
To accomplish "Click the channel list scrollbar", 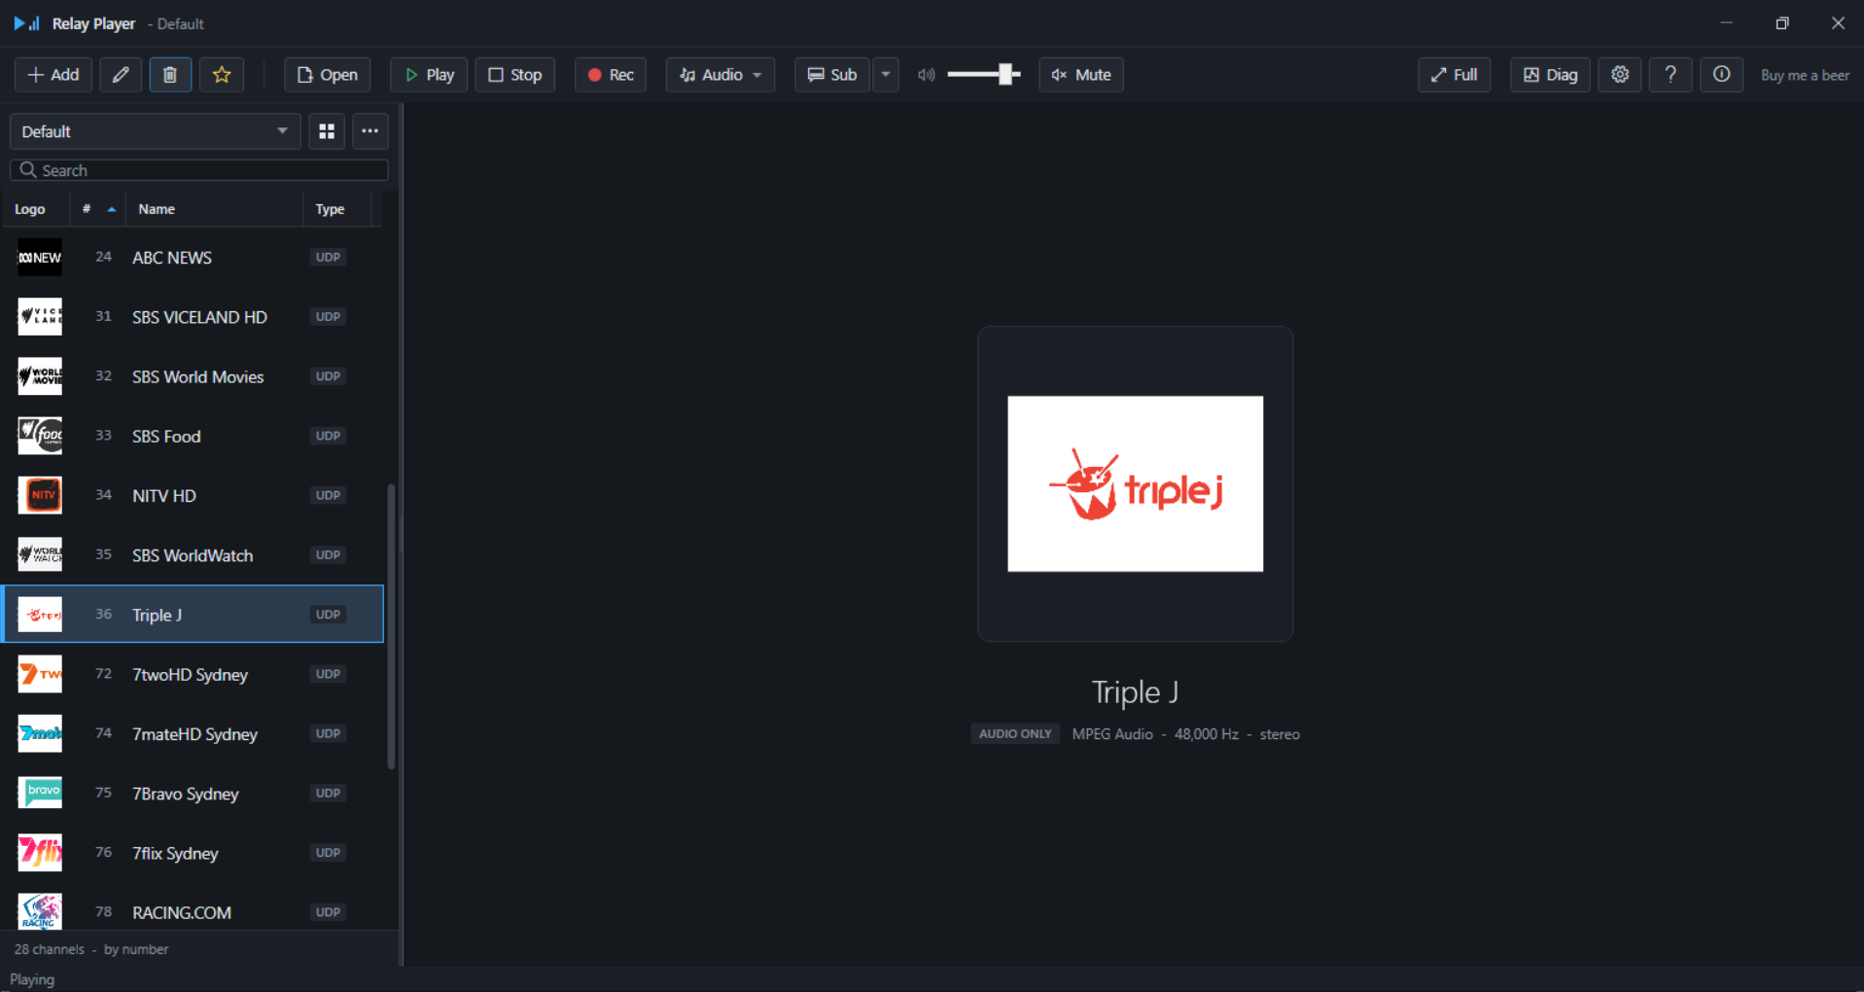I will [391, 625].
